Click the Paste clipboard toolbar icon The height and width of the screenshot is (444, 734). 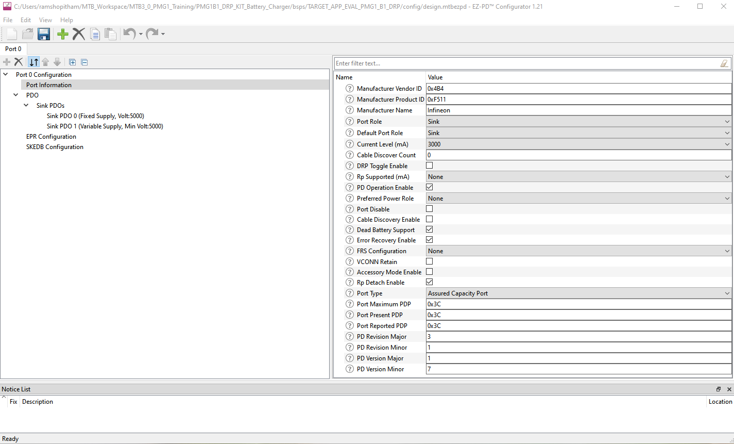pyautogui.click(x=110, y=34)
